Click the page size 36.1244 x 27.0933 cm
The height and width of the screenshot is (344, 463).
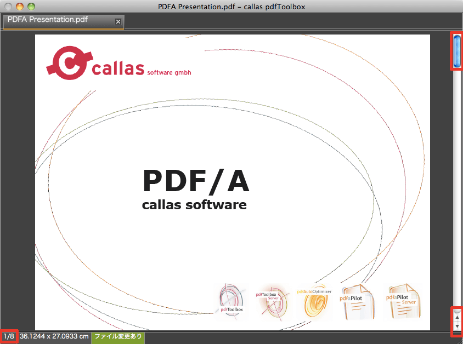(54, 336)
